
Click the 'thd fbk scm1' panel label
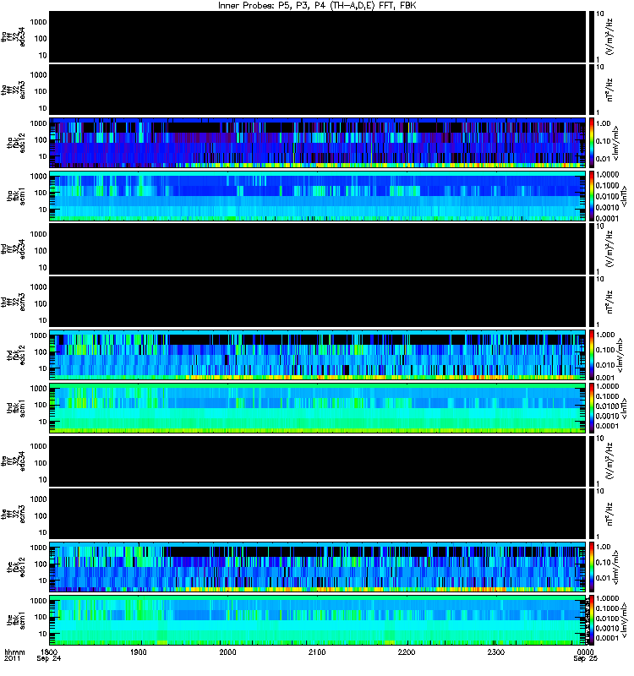click(x=16, y=408)
